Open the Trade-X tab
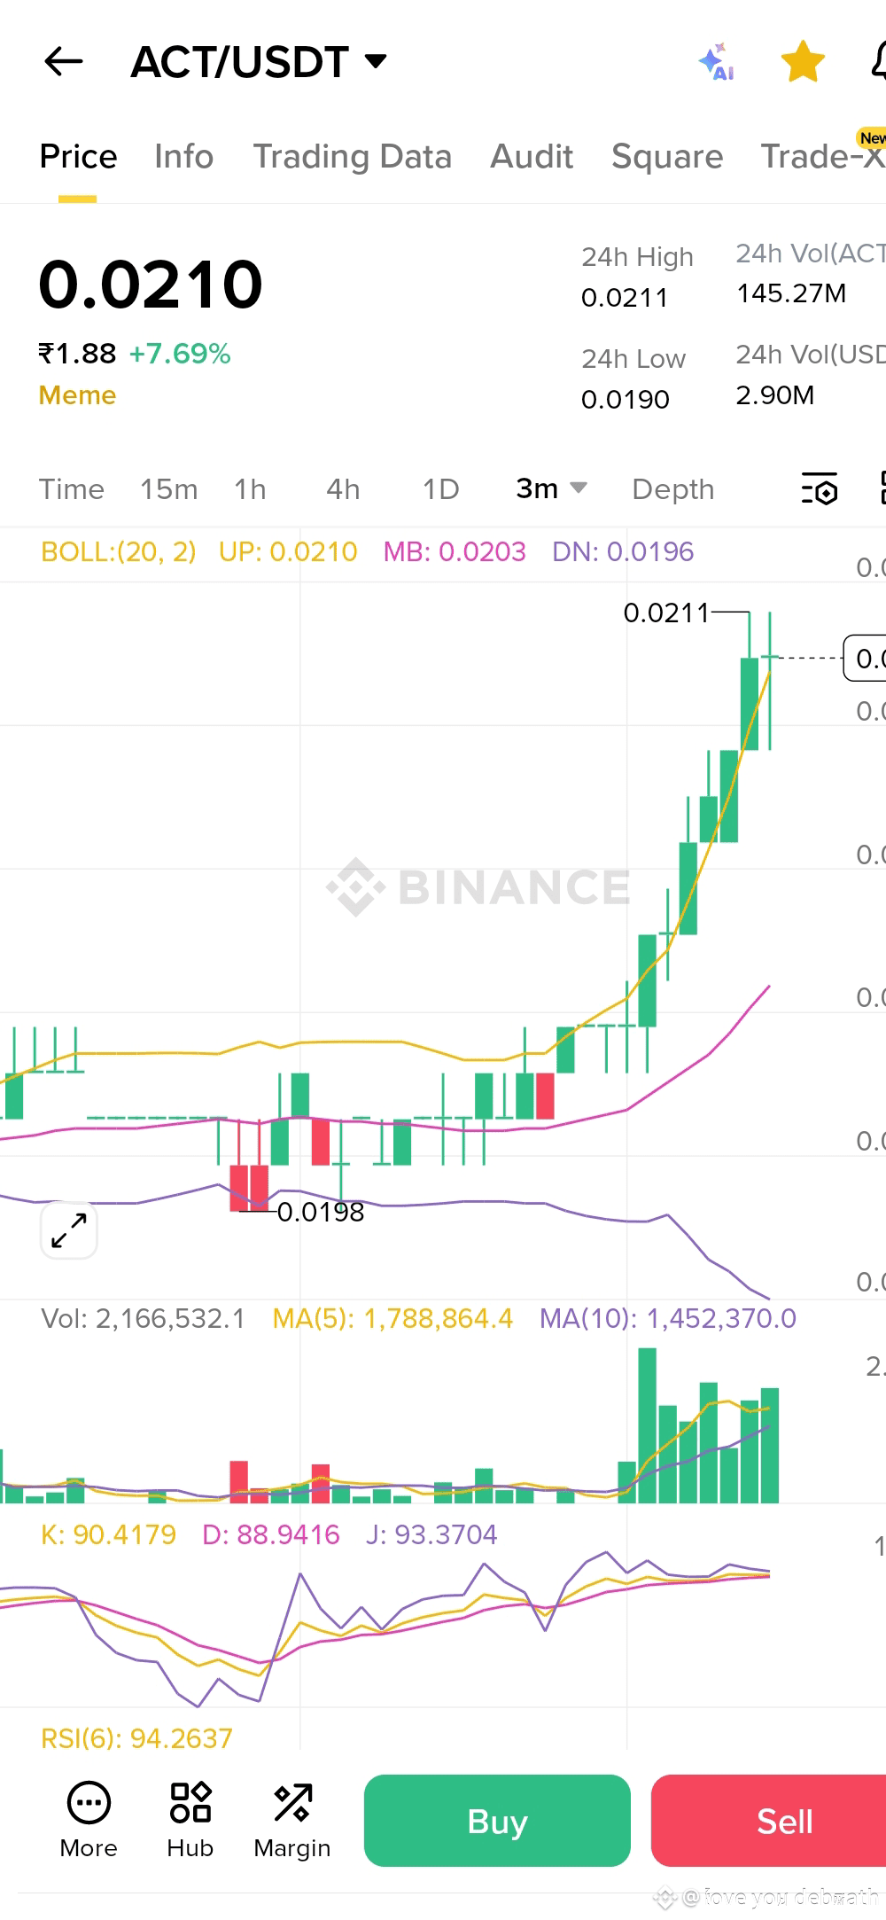Viewport: 886px width, 1920px height. pos(823,157)
